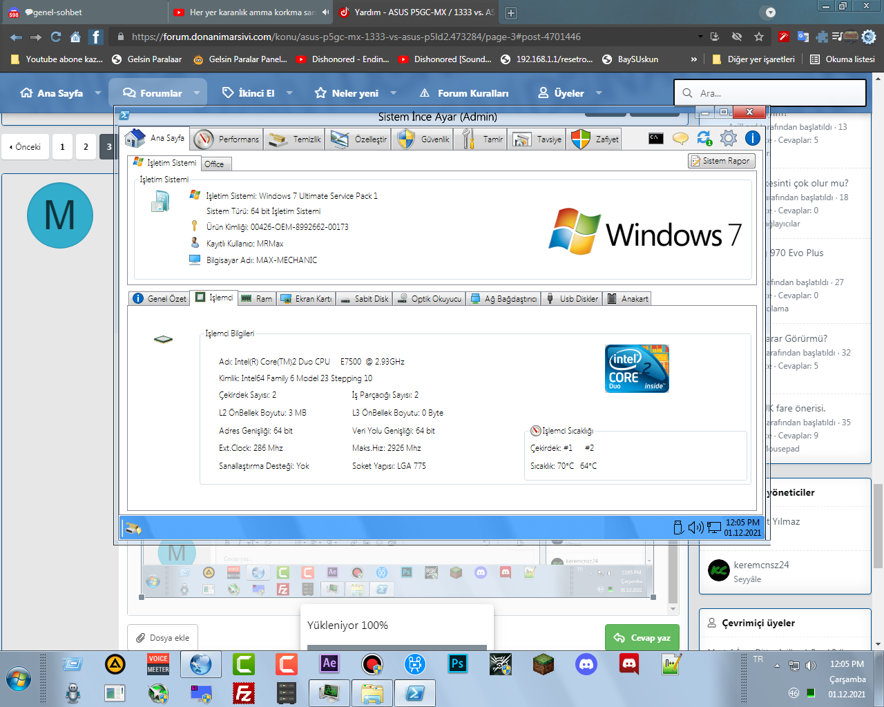Viewport: 884px width, 707px height.
Task: Click the Yükleniyor upload progress bar
Action: tap(397, 648)
